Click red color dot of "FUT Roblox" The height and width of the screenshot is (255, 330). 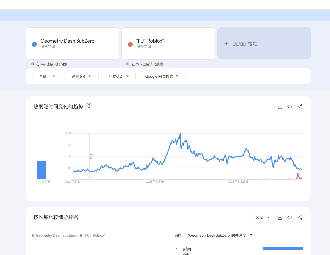(130, 44)
